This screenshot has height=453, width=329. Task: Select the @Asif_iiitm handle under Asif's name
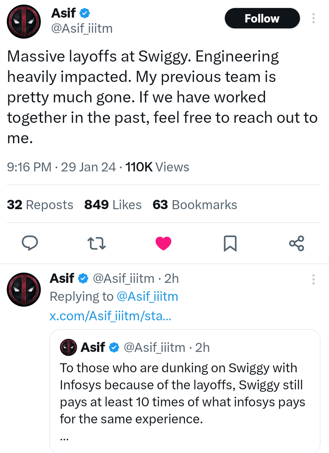[81, 28]
